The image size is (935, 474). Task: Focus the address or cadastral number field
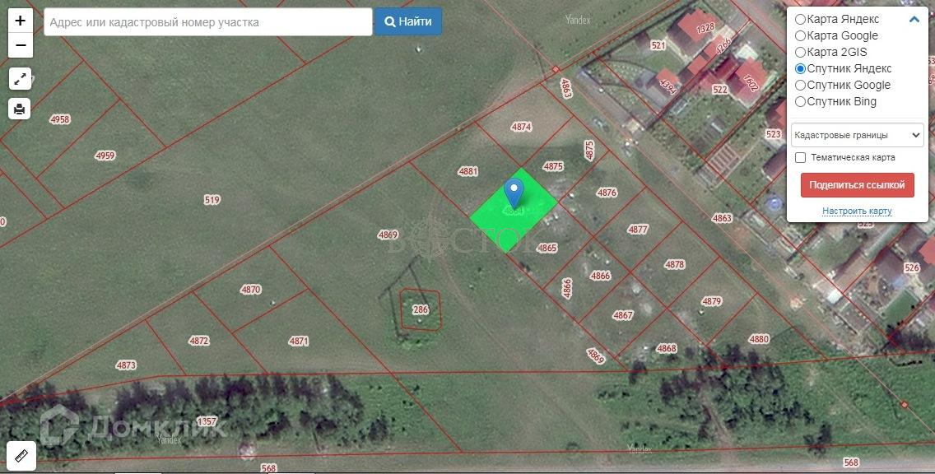pyautogui.click(x=208, y=22)
